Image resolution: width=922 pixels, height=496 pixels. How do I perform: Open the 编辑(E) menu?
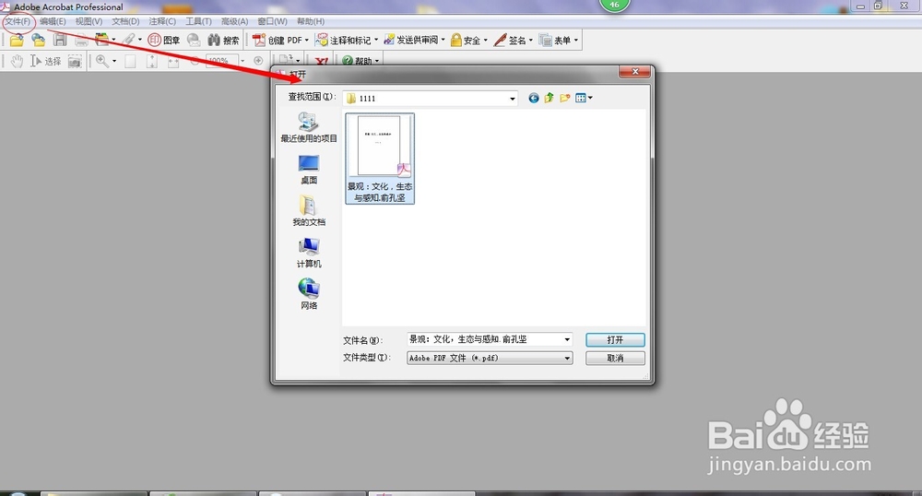(x=53, y=22)
